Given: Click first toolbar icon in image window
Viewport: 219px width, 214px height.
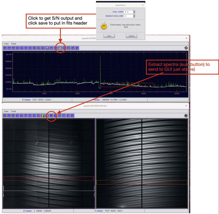Looking at the screenshot, I should pyautogui.click(x=5, y=116).
